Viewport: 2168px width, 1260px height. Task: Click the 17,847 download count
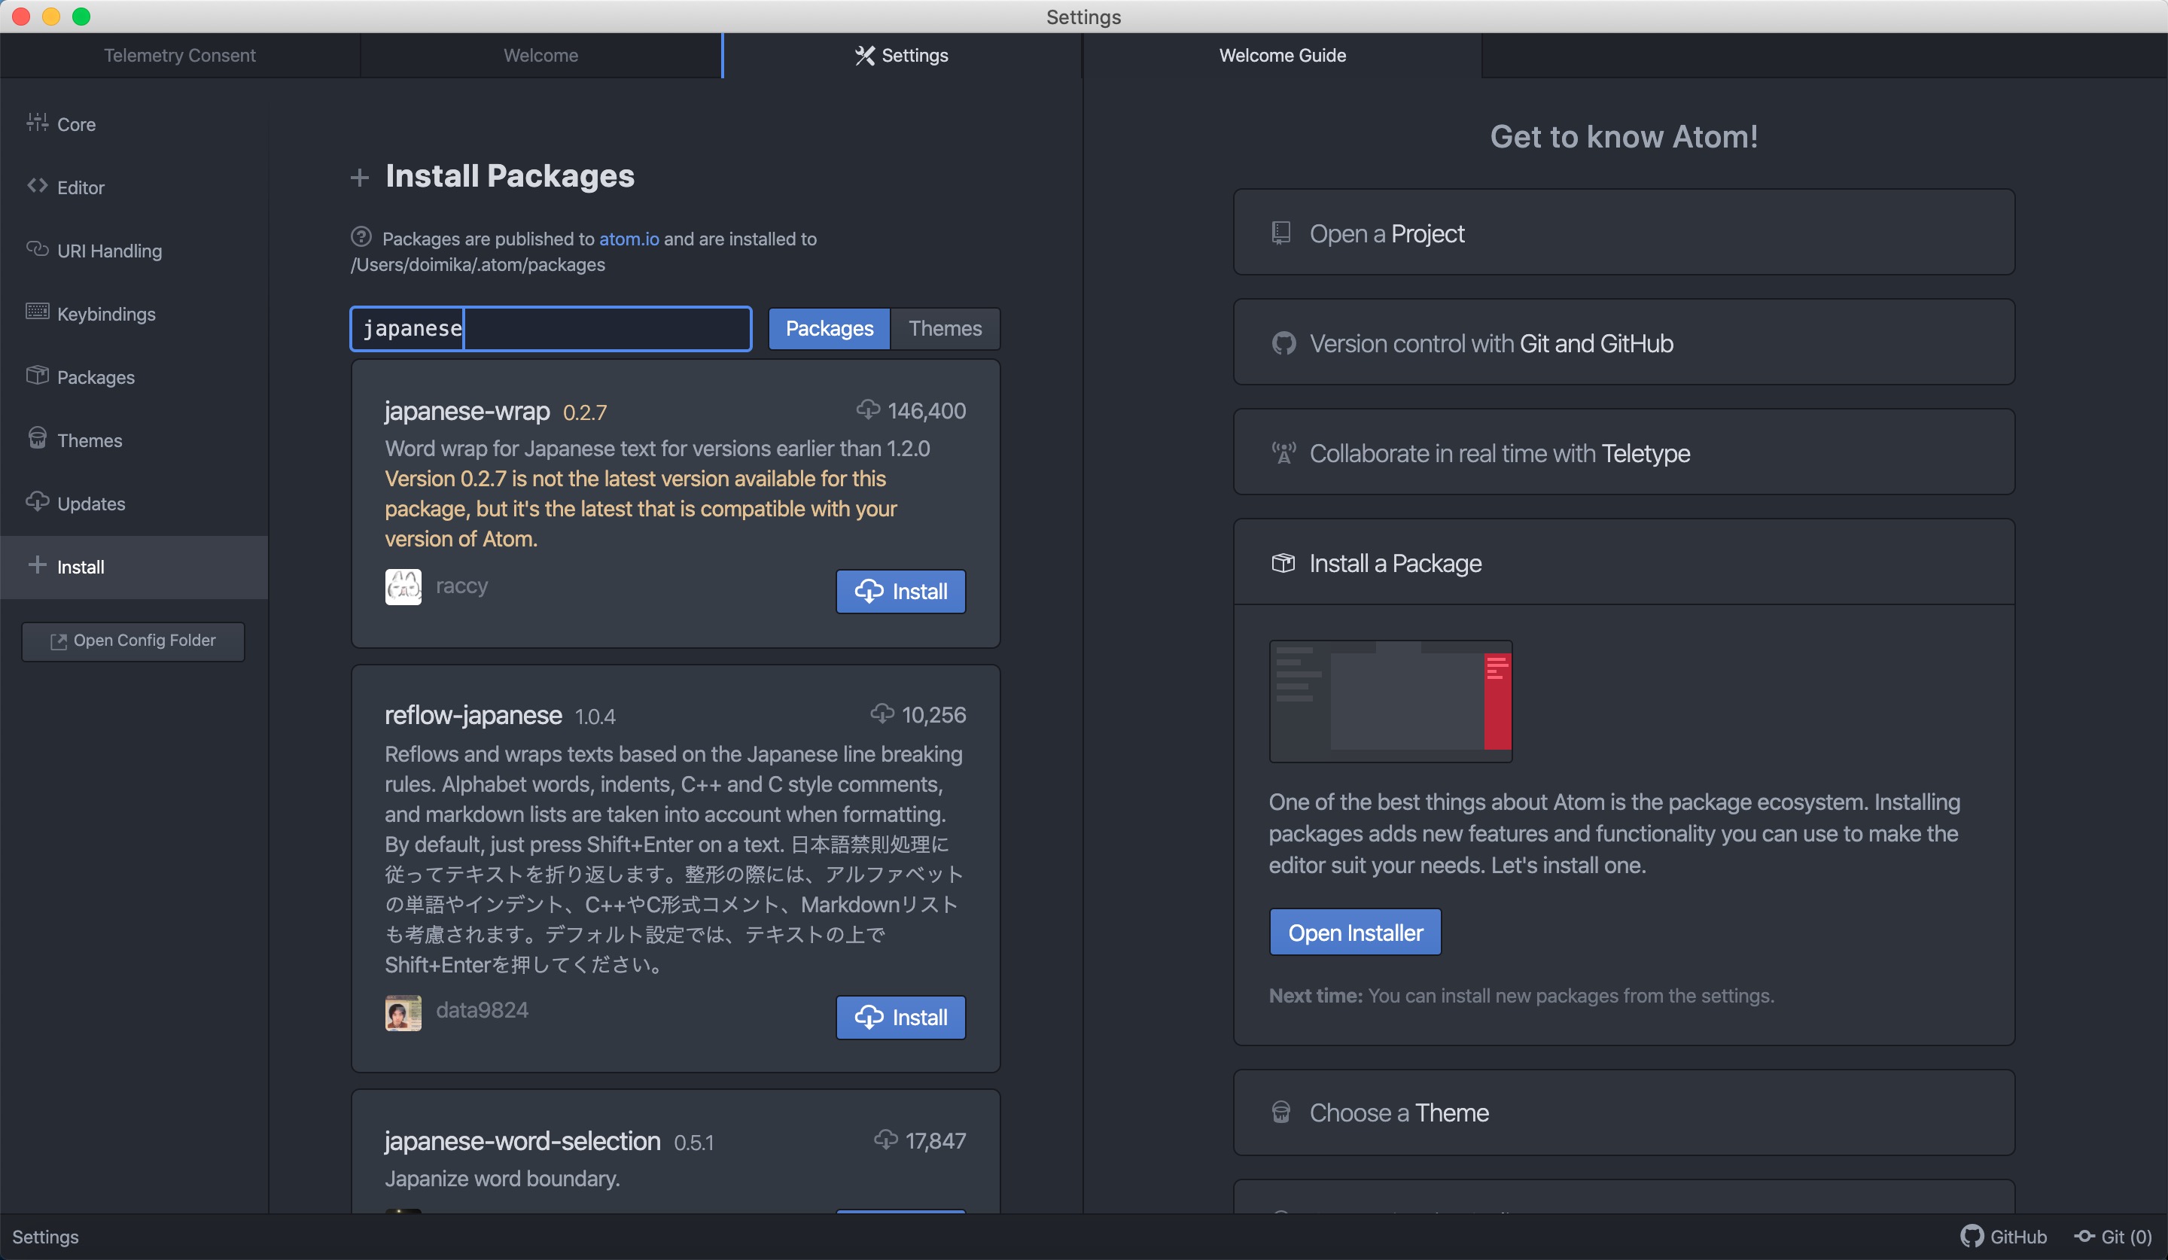point(935,1140)
